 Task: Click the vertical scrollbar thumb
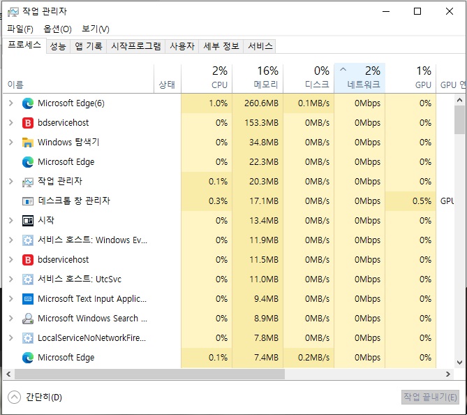tap(459, 120)
